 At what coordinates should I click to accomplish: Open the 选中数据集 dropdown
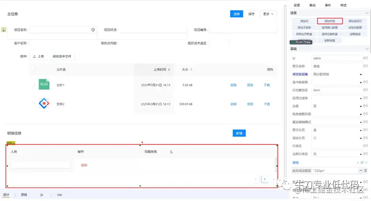[x=337, y=82]
